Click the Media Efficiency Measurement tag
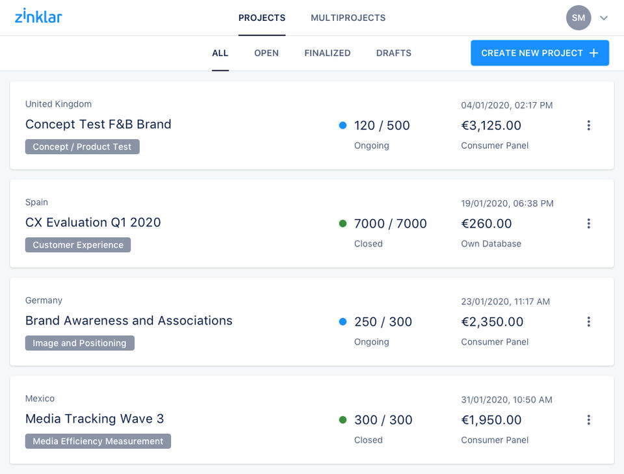 (98, 441)
